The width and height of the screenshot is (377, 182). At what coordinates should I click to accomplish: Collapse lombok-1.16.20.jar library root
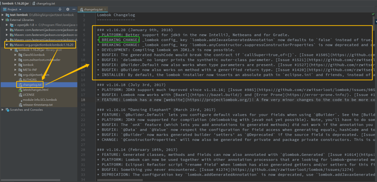click(x=11, y=50)
